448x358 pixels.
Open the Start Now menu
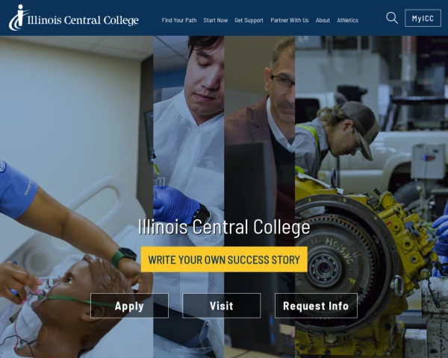(x=216, y=20)
